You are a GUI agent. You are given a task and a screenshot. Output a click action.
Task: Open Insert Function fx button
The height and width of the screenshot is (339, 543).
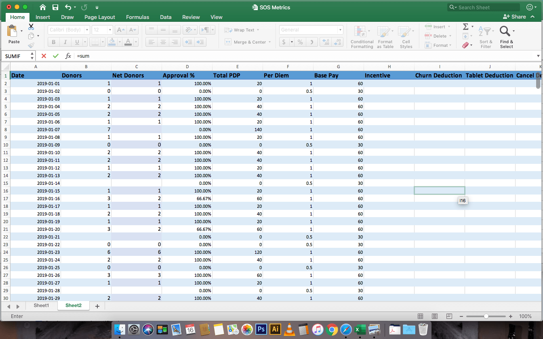[68, 56]
